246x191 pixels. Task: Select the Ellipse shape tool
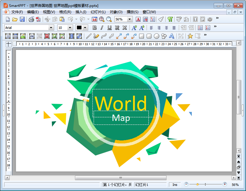157,36
